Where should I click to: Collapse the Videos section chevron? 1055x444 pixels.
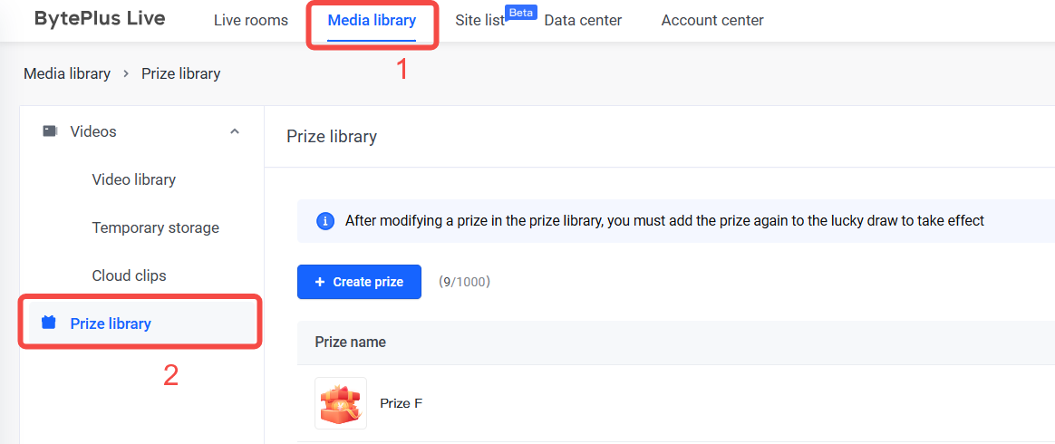235,131
